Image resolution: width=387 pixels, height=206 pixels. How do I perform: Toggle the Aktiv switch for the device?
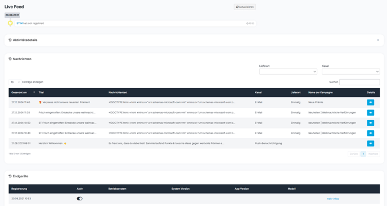click(x=79, y=199)
